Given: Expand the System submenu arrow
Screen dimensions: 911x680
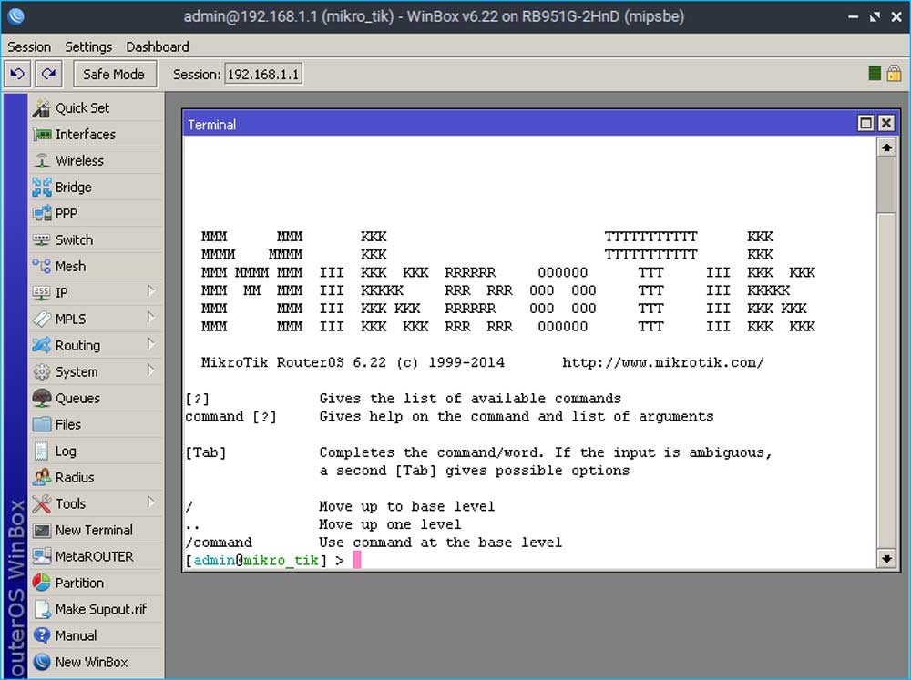Looking at the screenshot, I should pyautogui.click(x=150, y=370).
